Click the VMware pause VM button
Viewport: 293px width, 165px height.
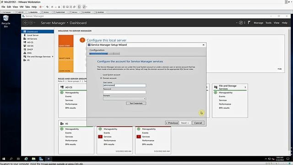point(40,7)
